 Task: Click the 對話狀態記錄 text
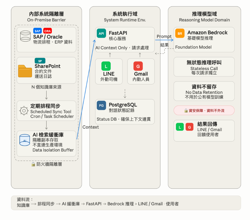[x=122, y=110]
